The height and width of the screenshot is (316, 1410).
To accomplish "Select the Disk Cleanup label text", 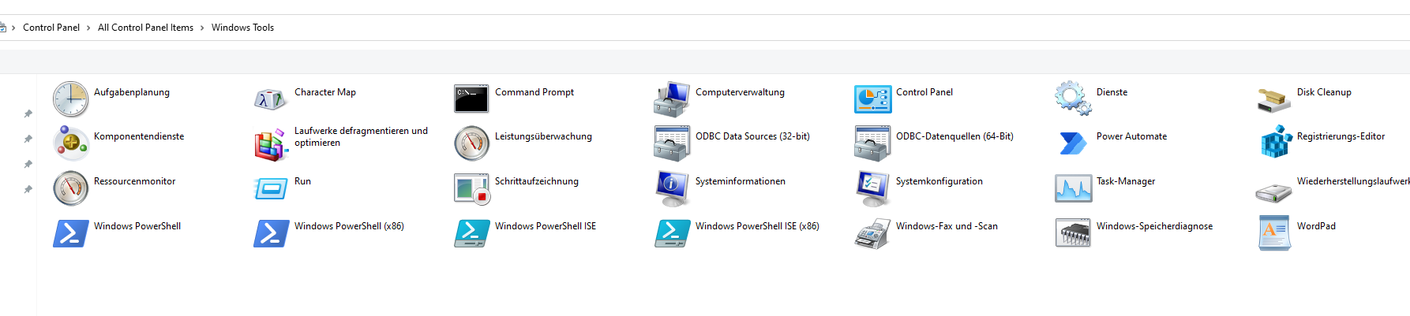I will 1324,92.
